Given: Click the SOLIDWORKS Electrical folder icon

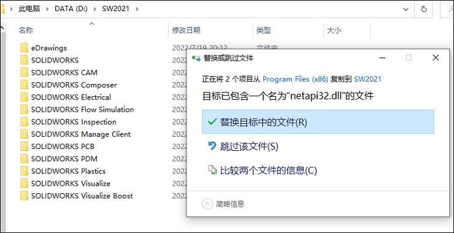Looking at the screenshot, I should click(x=24, y=97).
